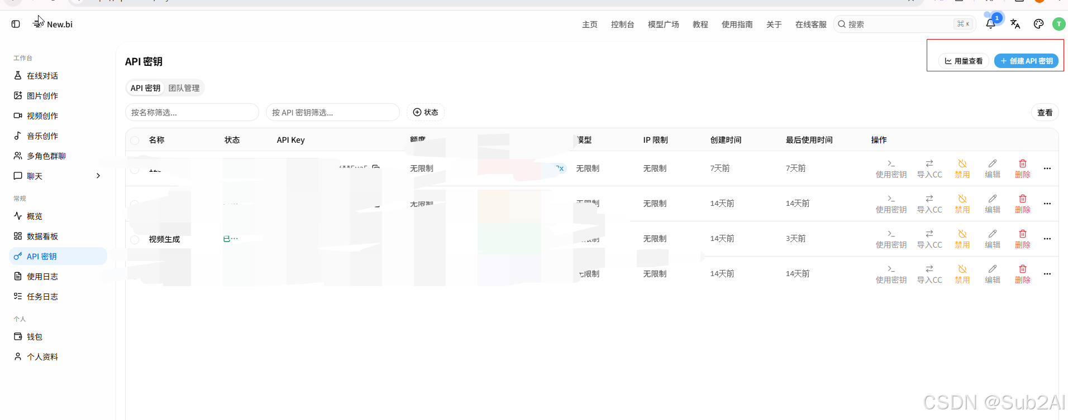Click 删除 in the row created 7天前

click(1022, 168)
